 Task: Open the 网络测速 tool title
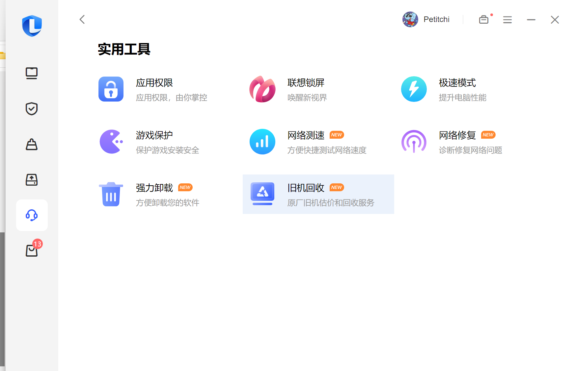306,135
